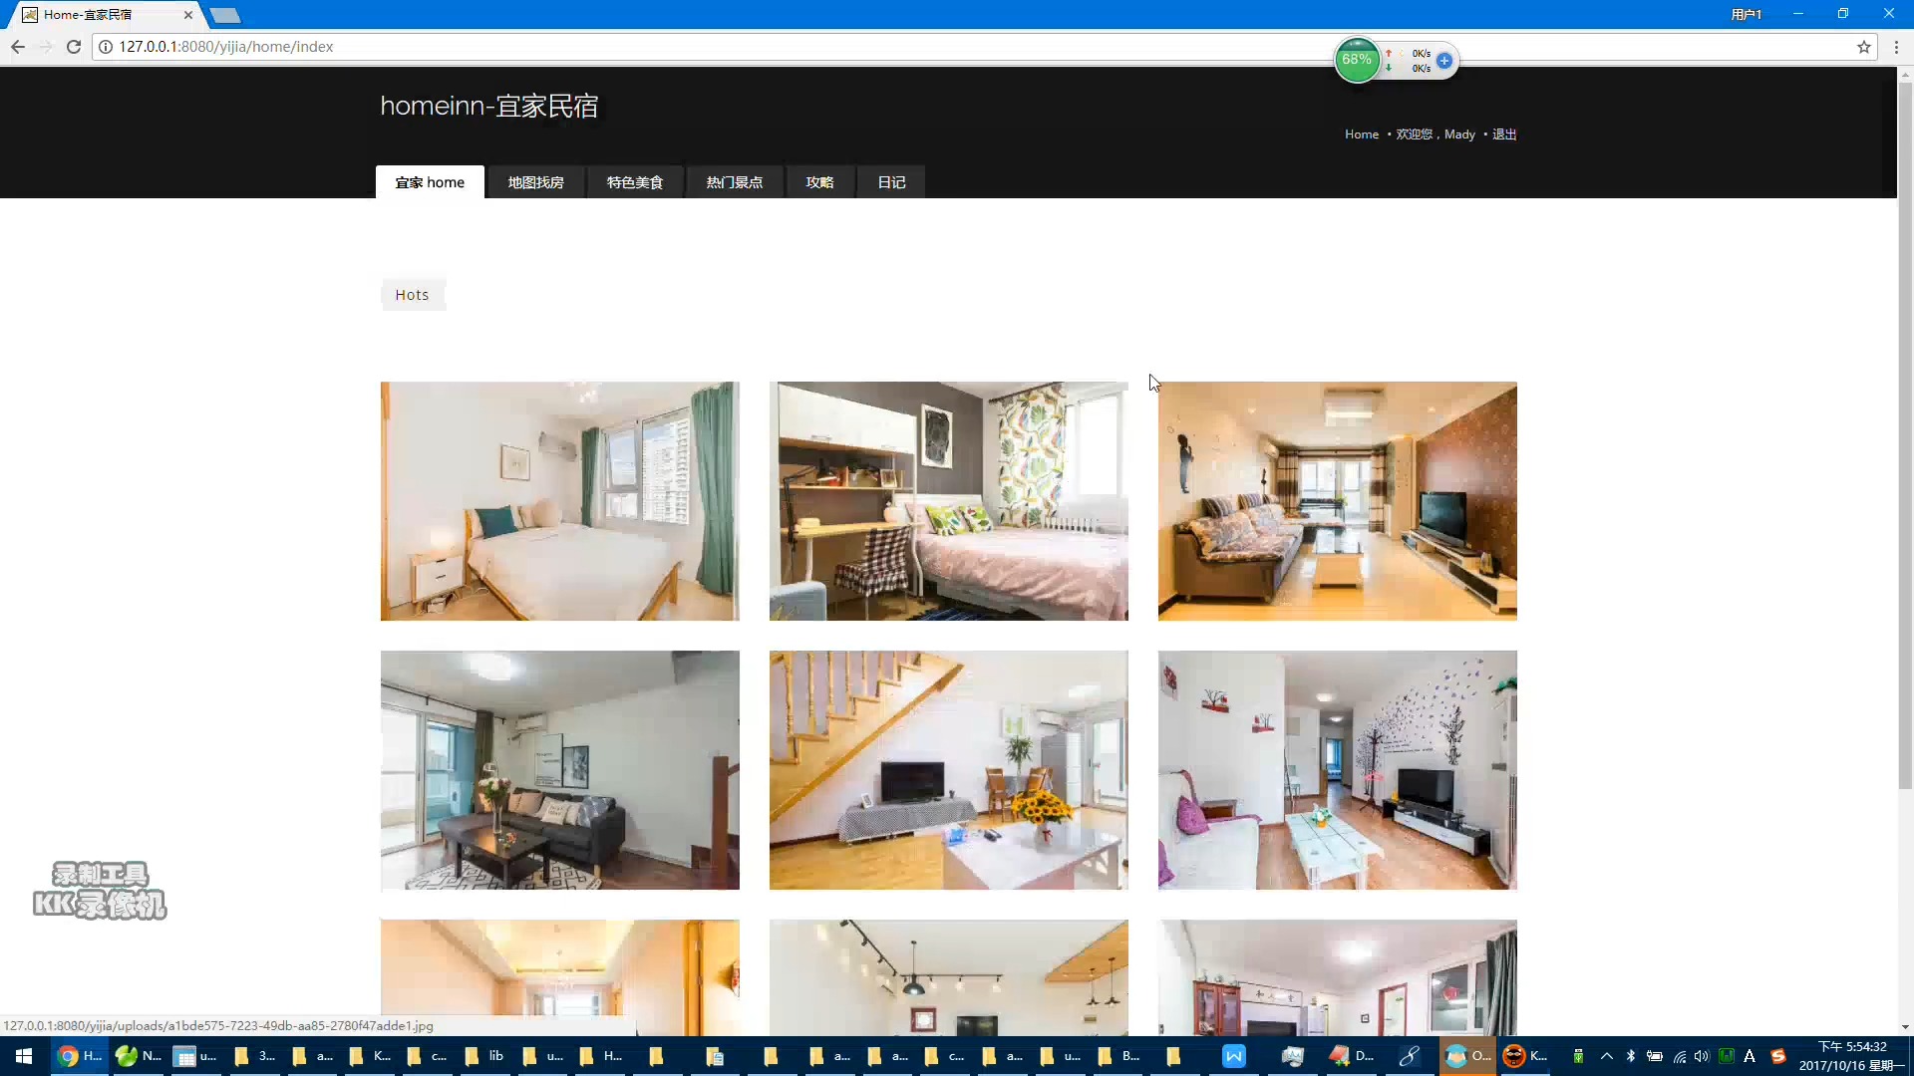Open the 'O...' highlighted taskbar app

pyautogui.click(x=1467, y=1056)
